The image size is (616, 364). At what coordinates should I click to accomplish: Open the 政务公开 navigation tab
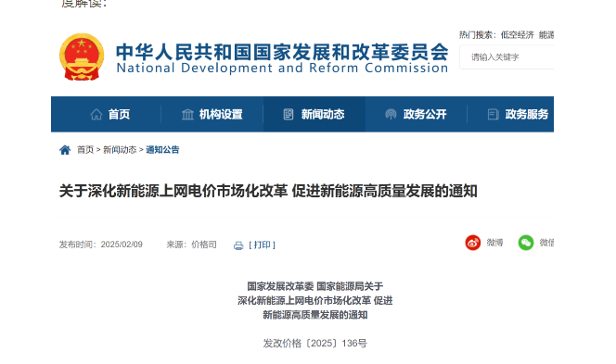coord(417,115)
